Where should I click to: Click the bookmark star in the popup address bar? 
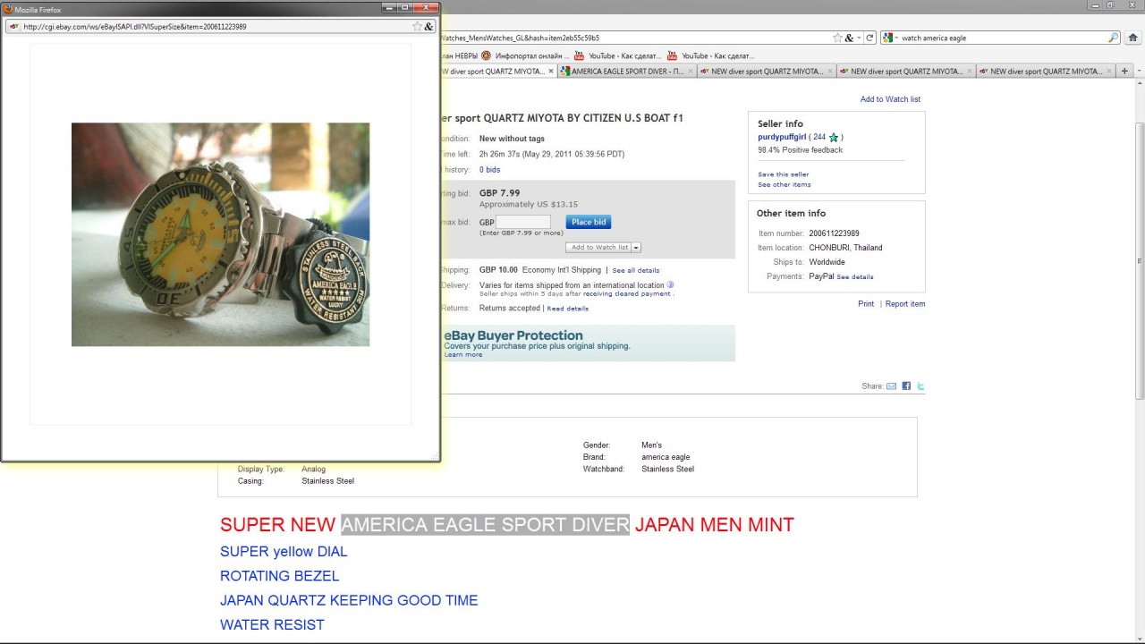417,27
